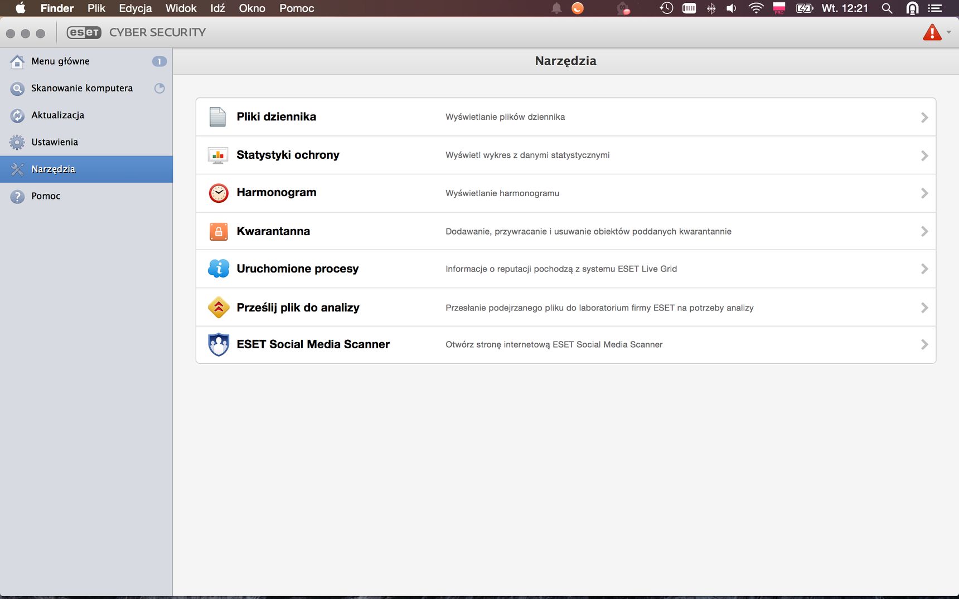Click the battery status icon in menu bar
The width and height of the screenshot is (959, 599).
click(805, 8)
